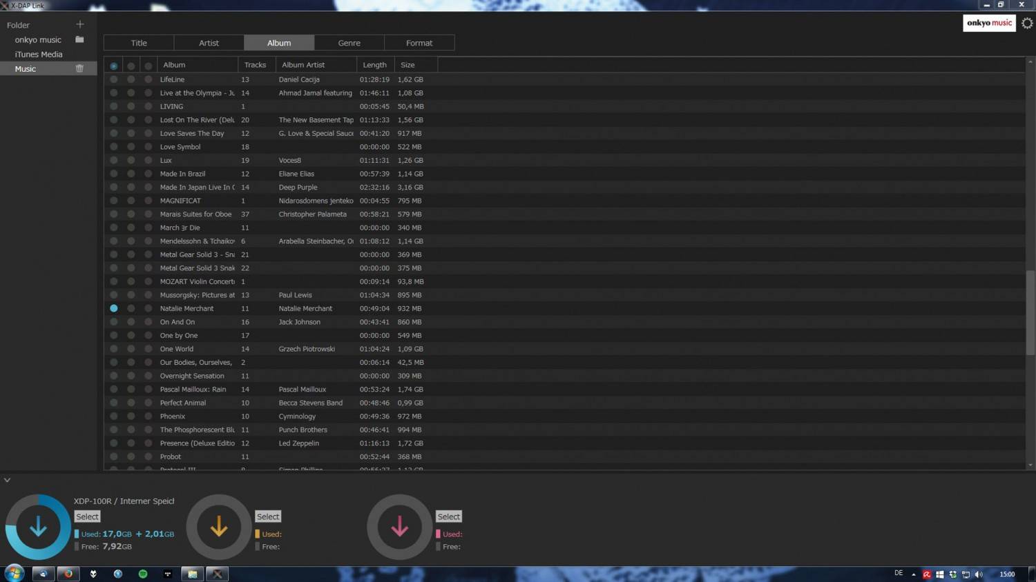Start sync with the blue download arrow
The image size is (1036, 582).
(38, 527)
